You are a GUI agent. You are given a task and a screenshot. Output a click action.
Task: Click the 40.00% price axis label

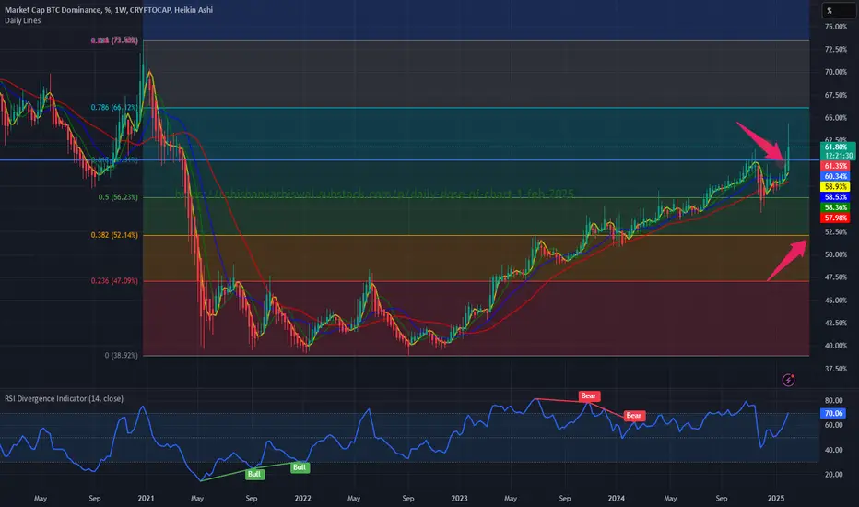(x=836, y=346)
